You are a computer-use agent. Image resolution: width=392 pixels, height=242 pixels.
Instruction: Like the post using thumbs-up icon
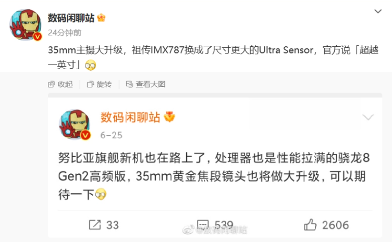click(x=310, y=224)
